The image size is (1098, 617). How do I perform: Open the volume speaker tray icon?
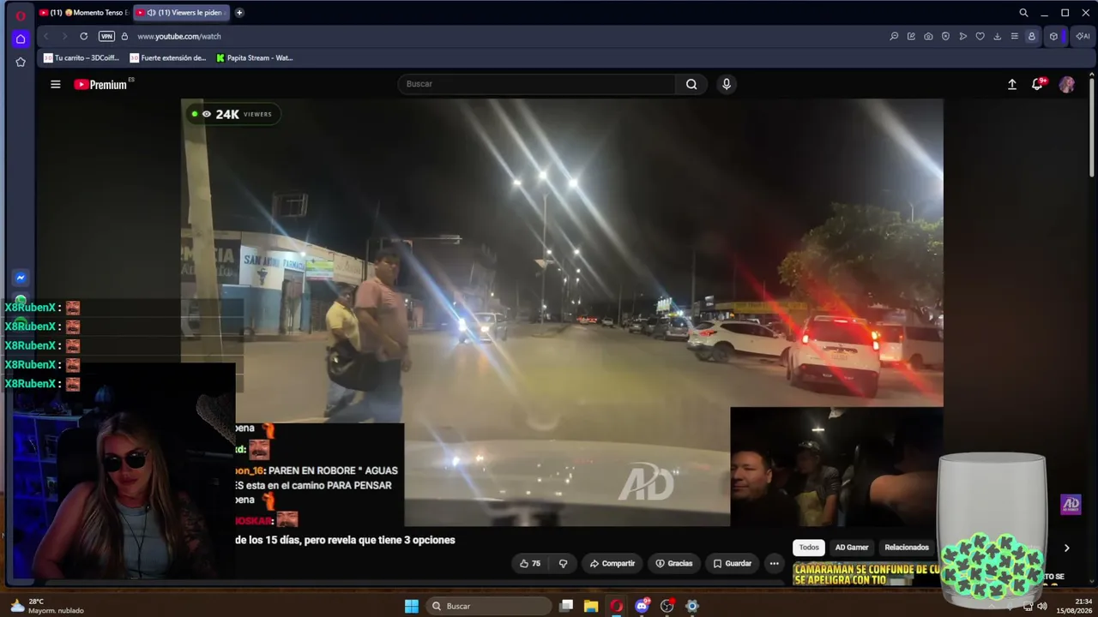(x=1041, y=606)
